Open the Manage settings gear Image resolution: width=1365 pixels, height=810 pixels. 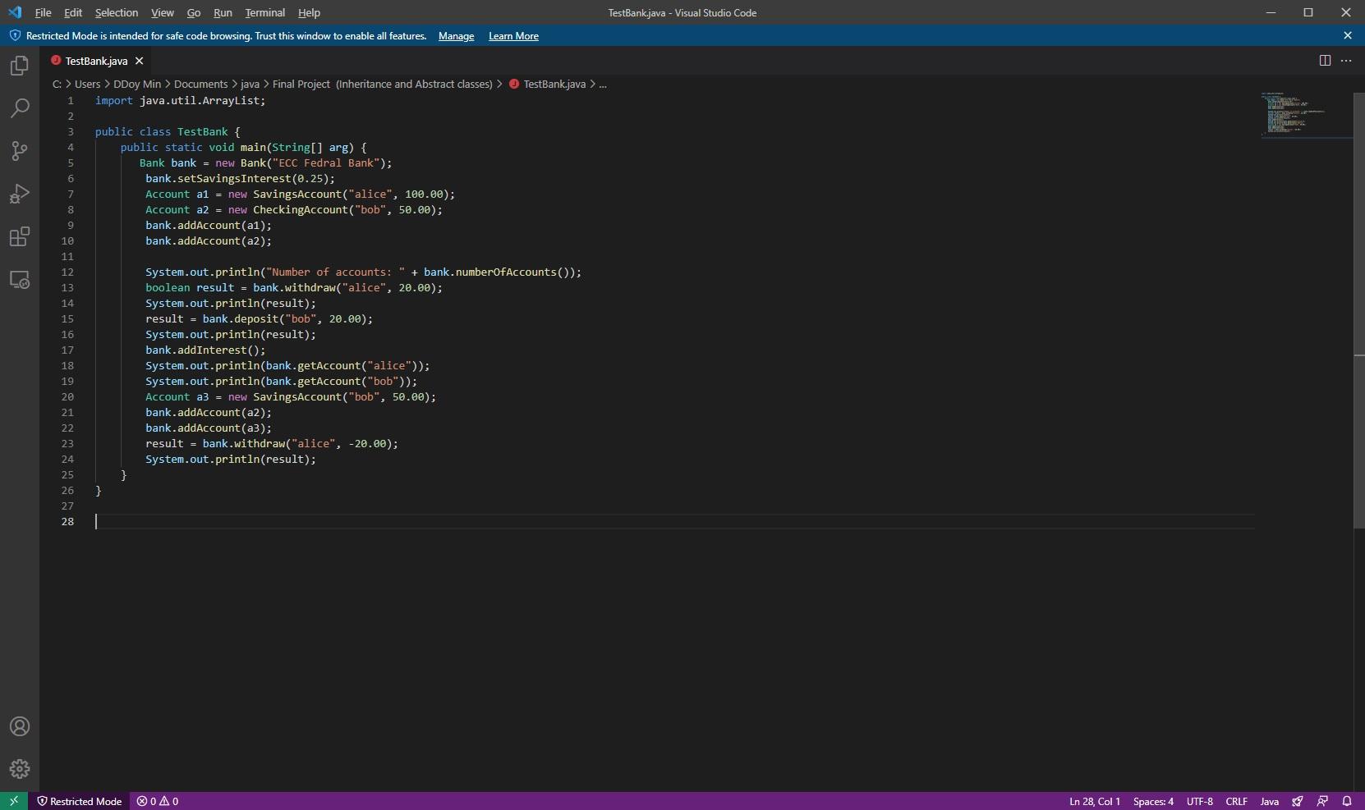tap(19, 769)
